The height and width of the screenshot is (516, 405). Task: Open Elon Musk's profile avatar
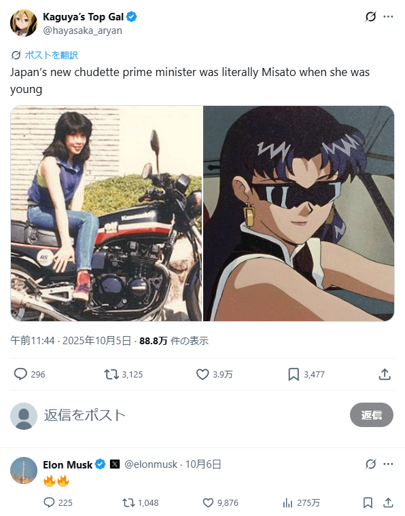point(24,471)
